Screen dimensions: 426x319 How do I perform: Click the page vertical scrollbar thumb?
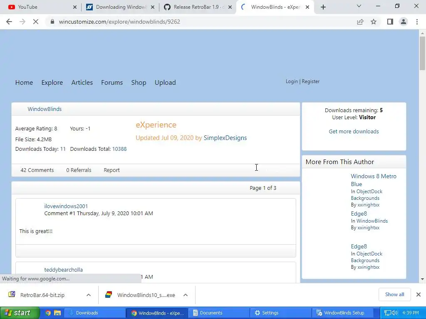tap(422, 53)
